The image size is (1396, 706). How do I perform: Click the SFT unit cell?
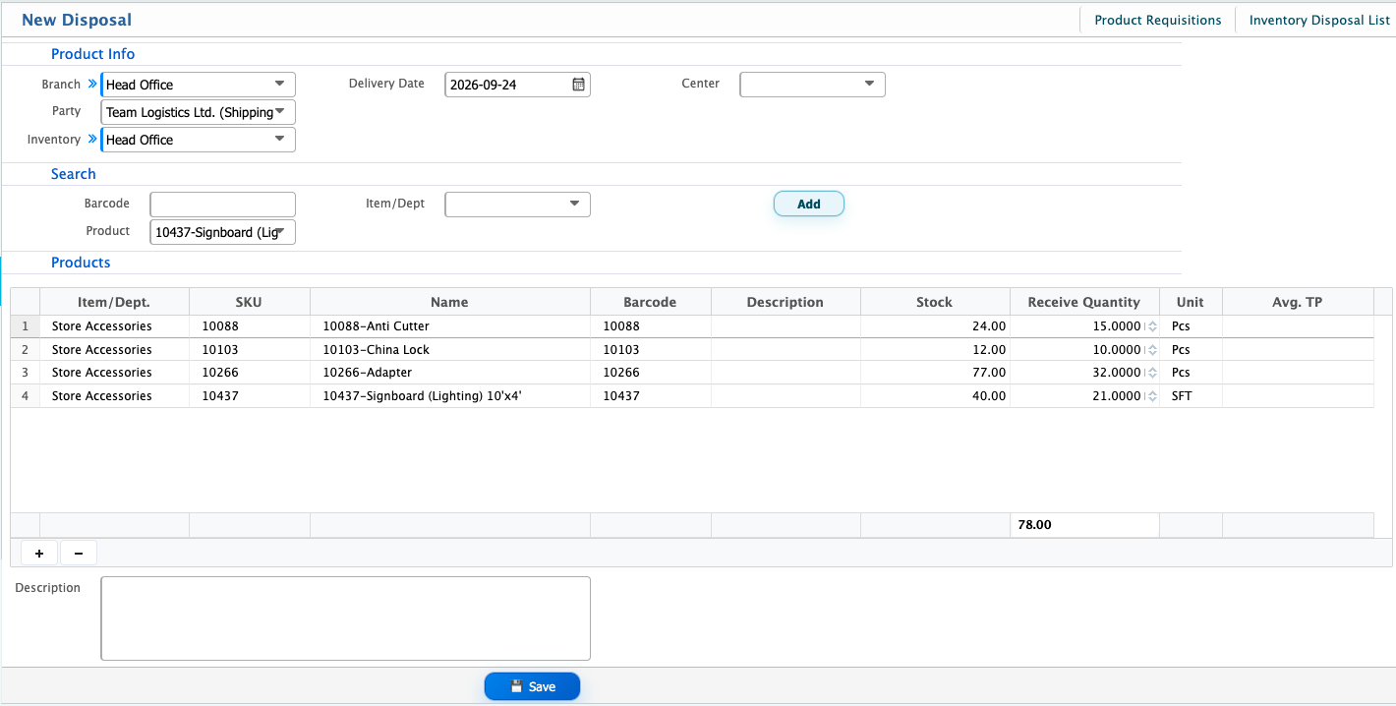click(x=1191, y=396)
